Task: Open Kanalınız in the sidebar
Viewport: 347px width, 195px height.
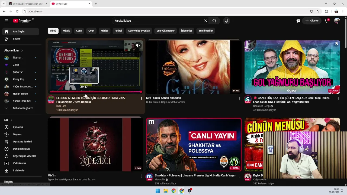Action: tap(21, 127)
